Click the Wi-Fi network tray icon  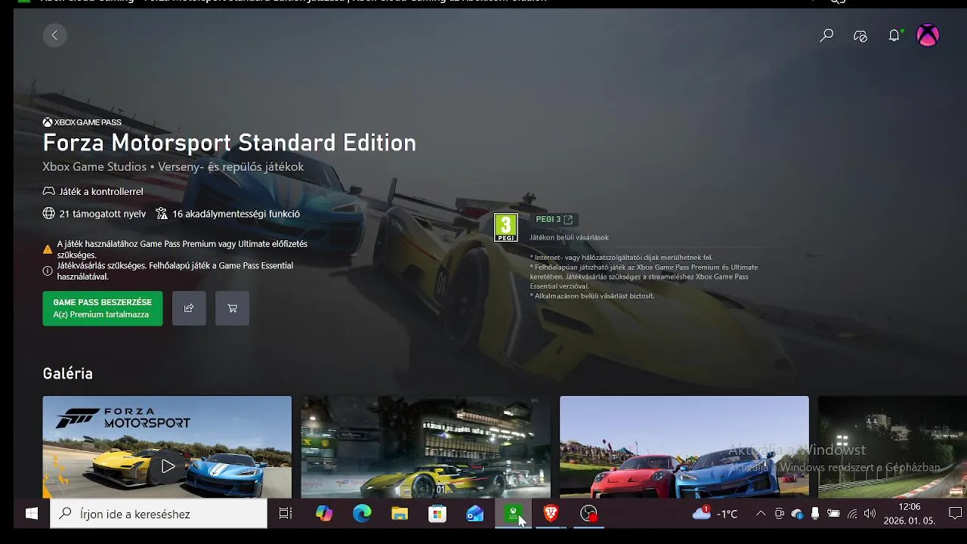point(852,514)
